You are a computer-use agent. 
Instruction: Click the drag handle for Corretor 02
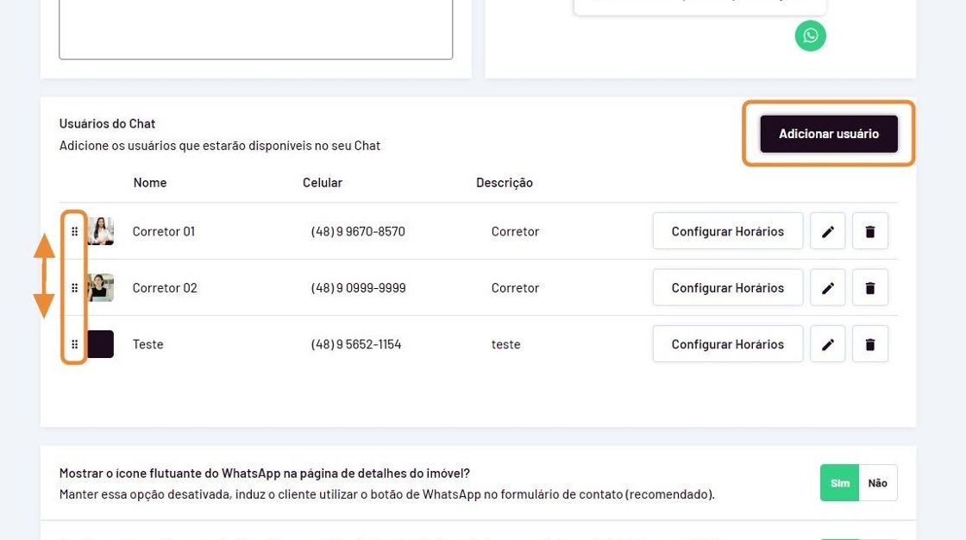pos(74,288)
